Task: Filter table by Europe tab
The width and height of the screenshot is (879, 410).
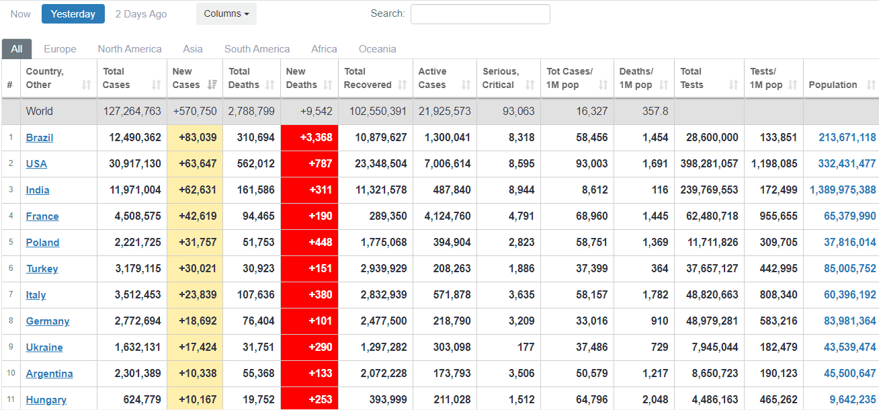Action: tap(60, 49)
